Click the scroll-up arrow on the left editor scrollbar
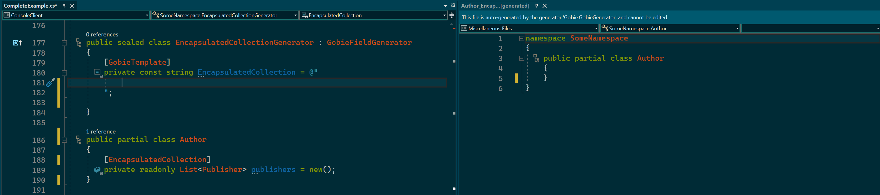Screen dimensions: 880x195 pyautogui.click(x=451, y=24)
